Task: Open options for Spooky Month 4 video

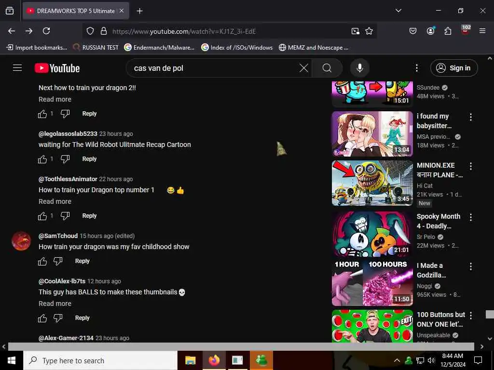Action: pos(471,217)
